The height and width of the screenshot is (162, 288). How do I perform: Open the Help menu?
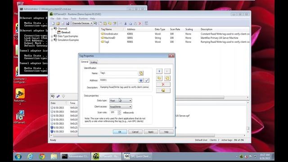[x=93, y=19]
